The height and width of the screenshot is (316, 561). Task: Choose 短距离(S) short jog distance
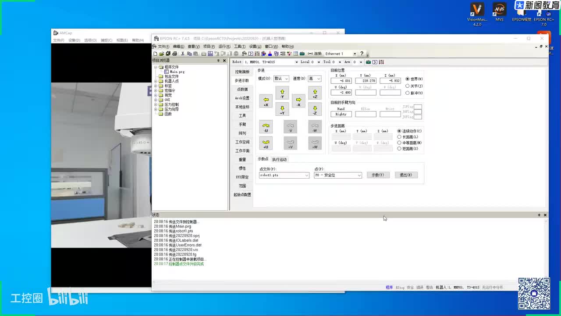pos(399,149)
